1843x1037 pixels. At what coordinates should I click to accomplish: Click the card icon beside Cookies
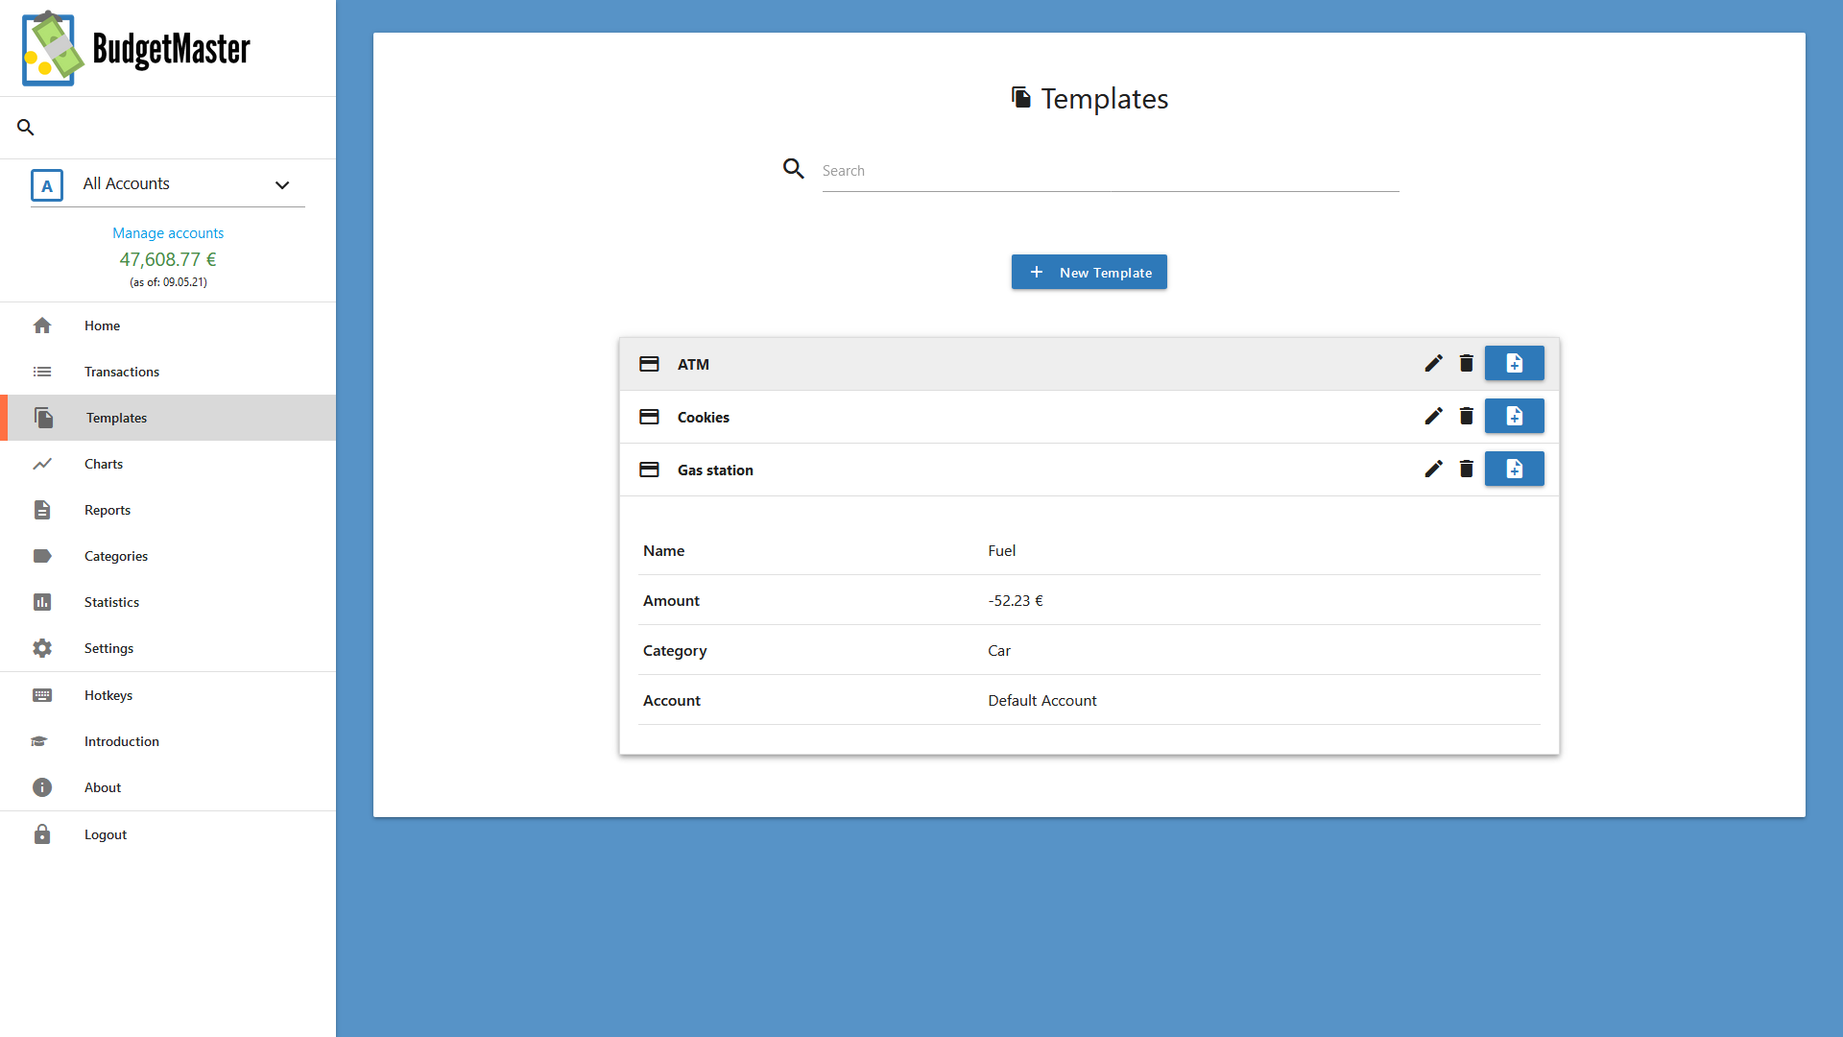[649, 417]
